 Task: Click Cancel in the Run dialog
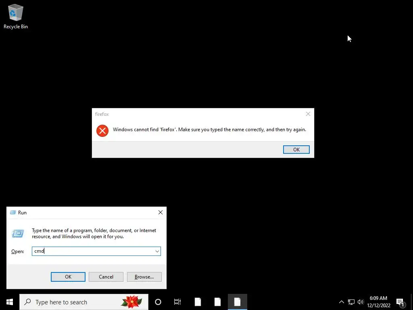(106, 277)
